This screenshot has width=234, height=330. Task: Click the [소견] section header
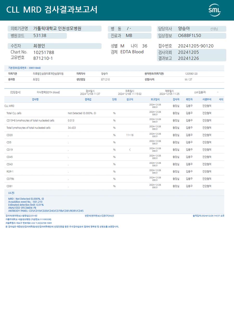(11, 193)
